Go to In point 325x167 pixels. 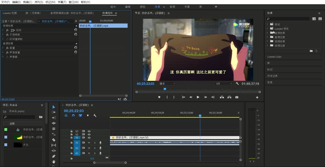183,97
